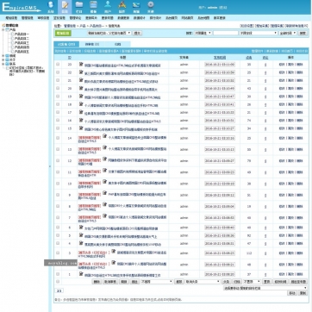Switch to the 归档 tab
The width and height of the screenshot is (312, 312).
coord(117,44)
